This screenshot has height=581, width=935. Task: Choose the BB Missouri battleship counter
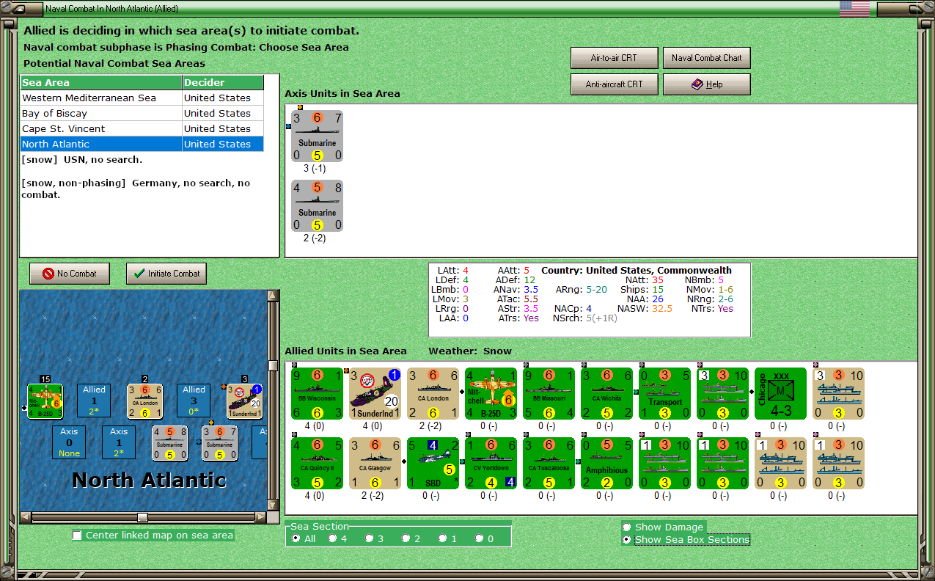[549, 394]
